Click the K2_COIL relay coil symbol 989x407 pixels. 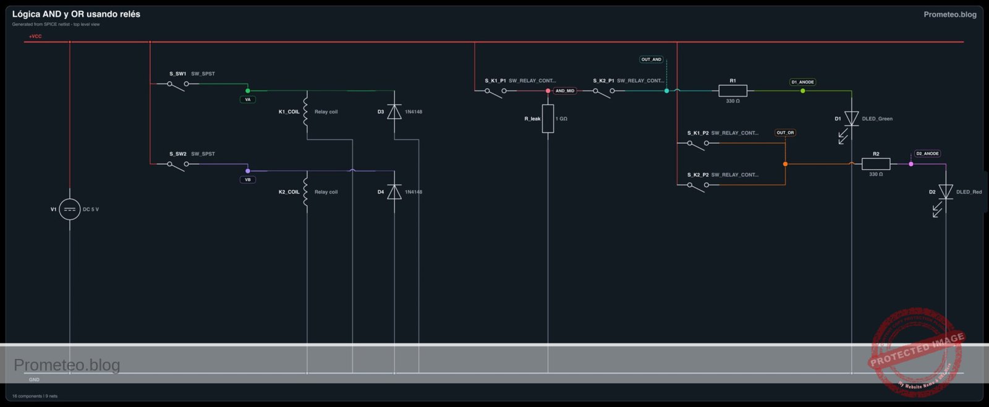(306, 192)
